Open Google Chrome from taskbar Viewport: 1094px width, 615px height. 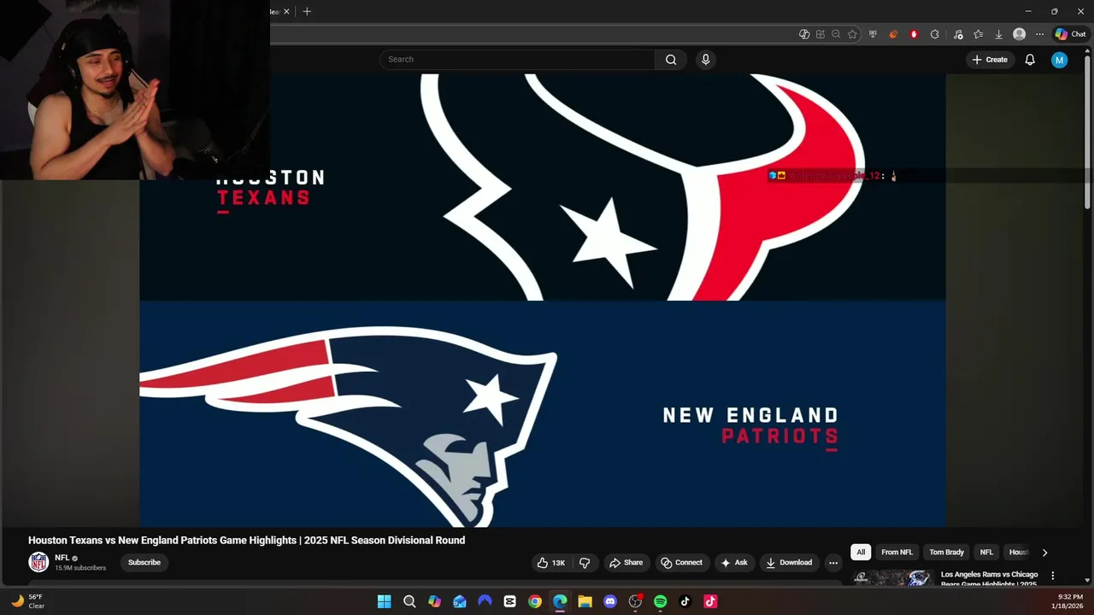[535, 601]
